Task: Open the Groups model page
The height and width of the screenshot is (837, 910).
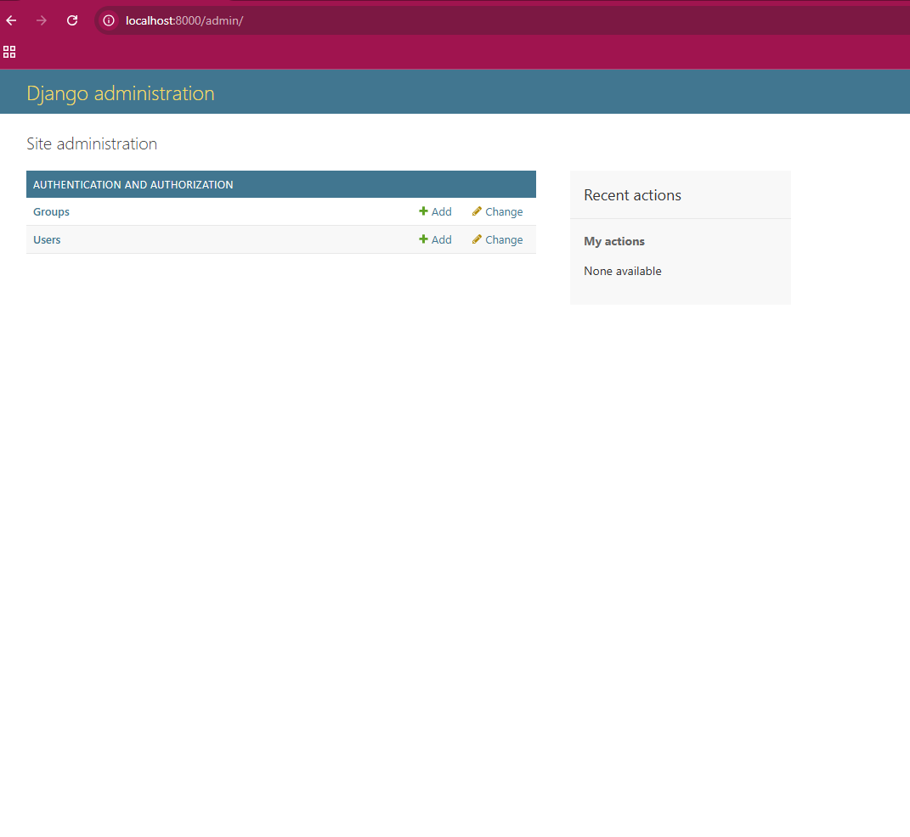Action: click(x=51, y=211)
